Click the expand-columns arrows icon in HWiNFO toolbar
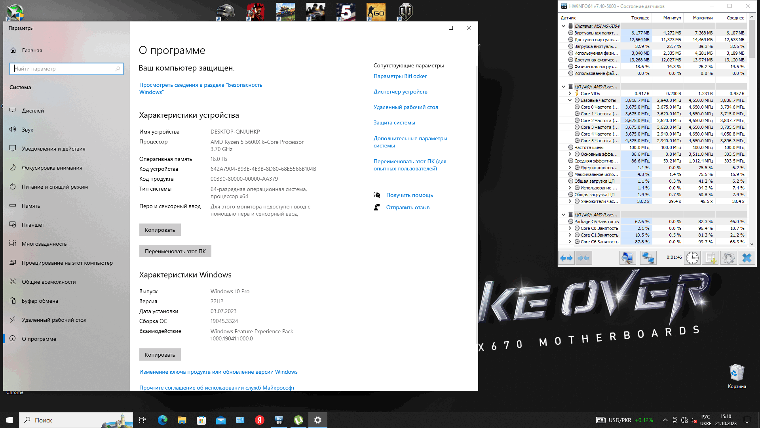This screenshot has height=428, width=760. (x=566, y=258)
